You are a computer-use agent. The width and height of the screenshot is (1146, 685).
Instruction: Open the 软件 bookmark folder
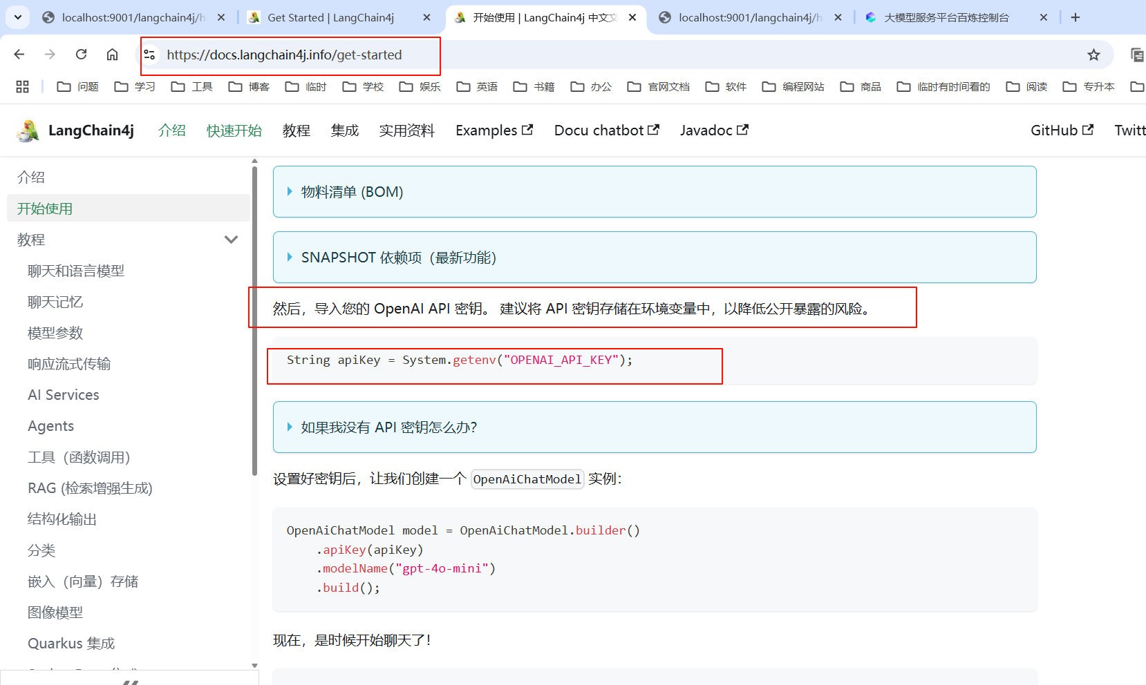pos(726,86)
